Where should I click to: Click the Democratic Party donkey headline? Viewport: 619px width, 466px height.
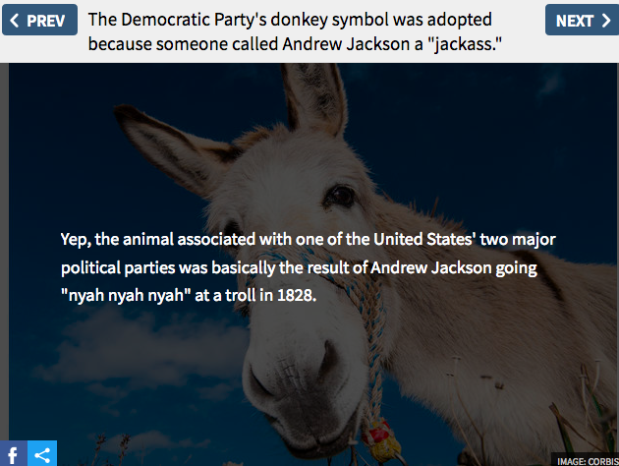(x=295, y=31)
